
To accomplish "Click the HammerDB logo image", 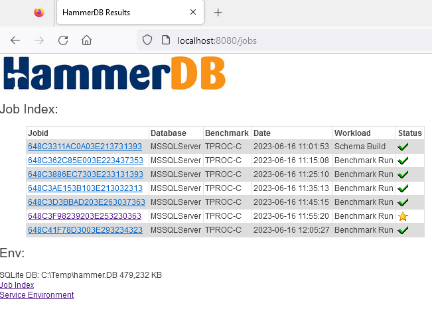I will [x=114, y=73].
